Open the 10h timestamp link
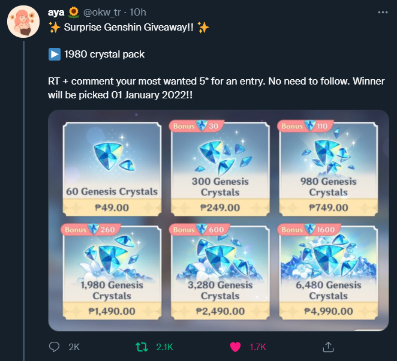The height and width of the screenshot is (361, 397). (138, 12)
